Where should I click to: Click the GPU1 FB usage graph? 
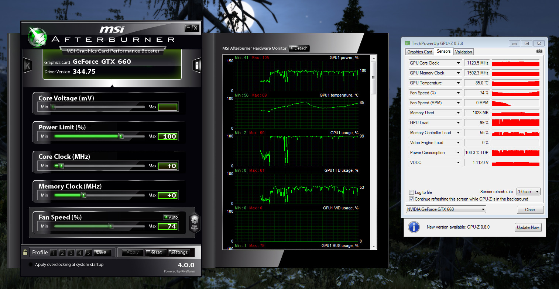[x=296, y=188]
